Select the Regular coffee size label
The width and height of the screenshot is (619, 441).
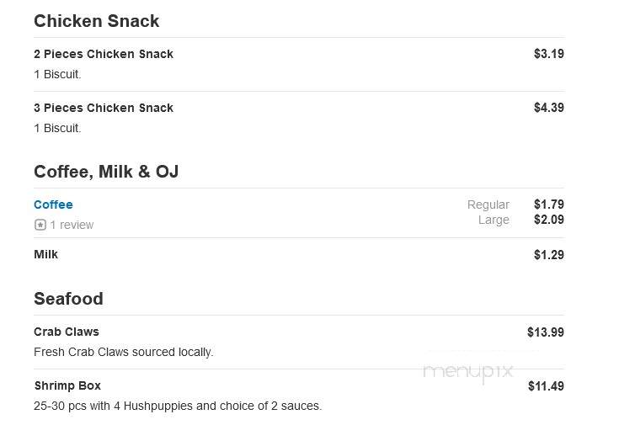pyautogui.click(x=488, y=205)
